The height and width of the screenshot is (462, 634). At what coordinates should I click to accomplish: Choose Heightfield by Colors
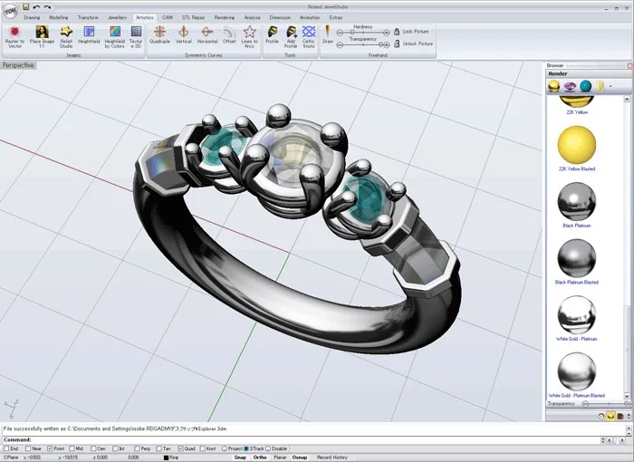coord(115,37)
